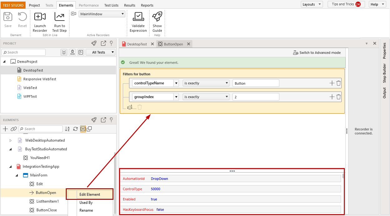The width and height of the screenshot is (390, 216).
Task: Click the collapse-all icon in Elements toolbar
Action: point(89,129)
